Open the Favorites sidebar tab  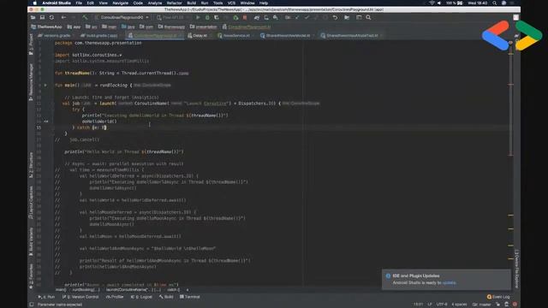coord(31,276)
